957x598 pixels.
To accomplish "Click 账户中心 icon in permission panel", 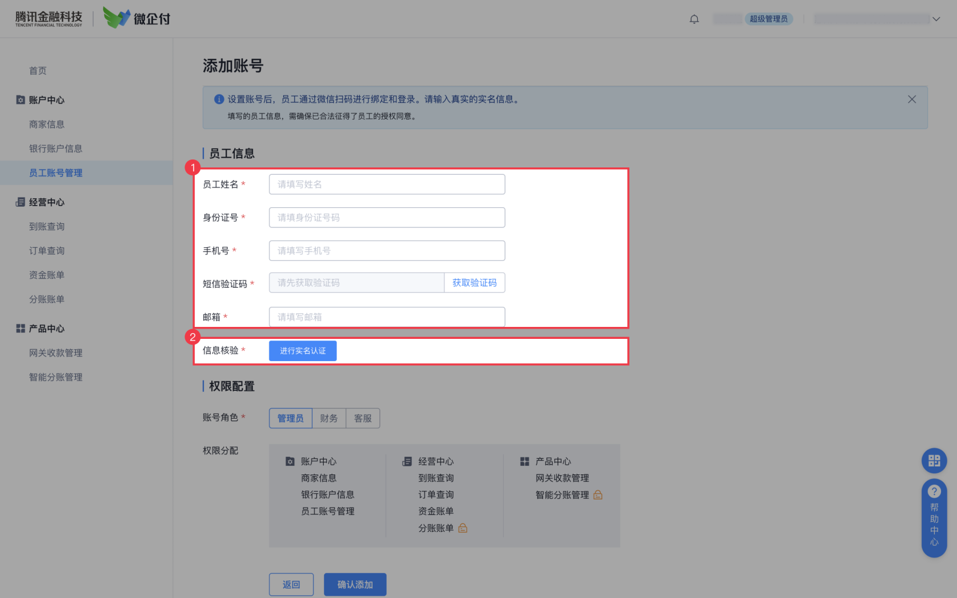I will (x=290, y=461).
